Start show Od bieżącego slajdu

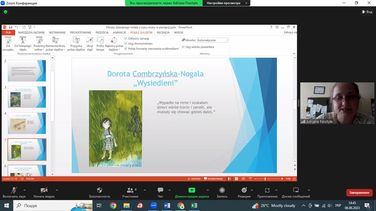[x=23, y=44]
